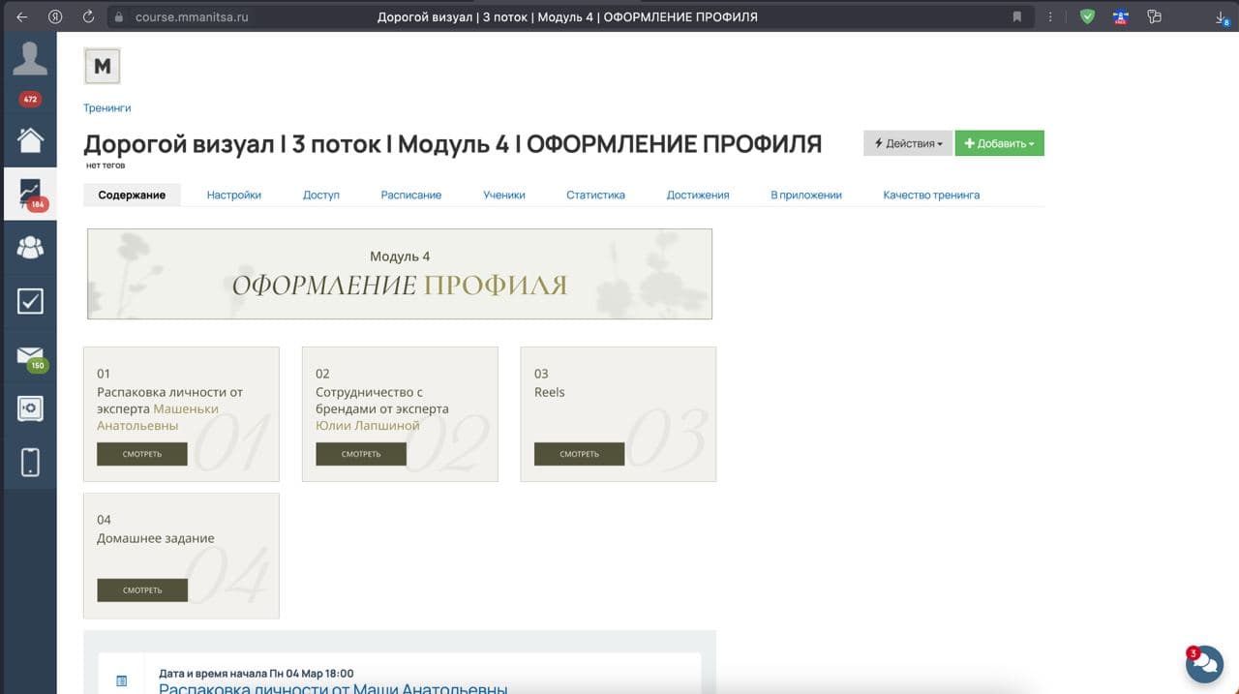Go to home via house icon

30,139
